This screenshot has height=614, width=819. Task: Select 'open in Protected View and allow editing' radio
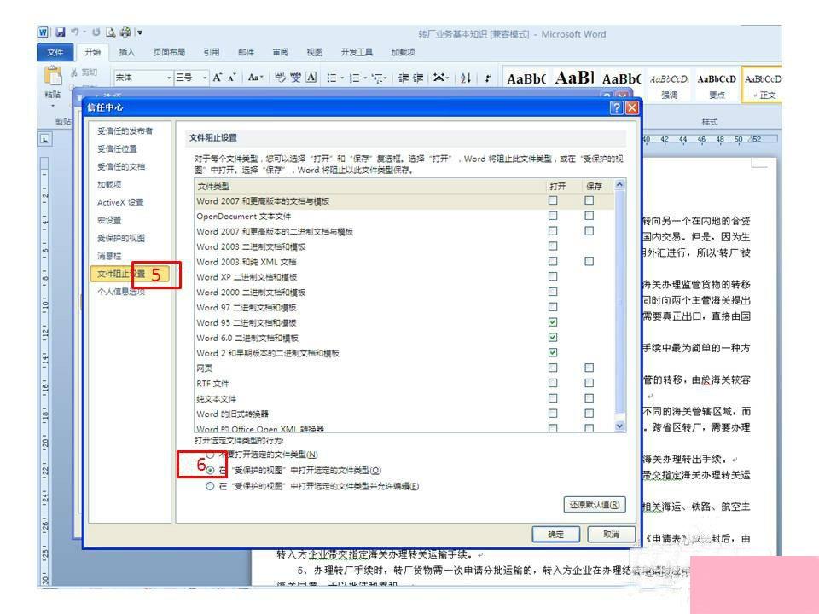click(x=210, y=486)
